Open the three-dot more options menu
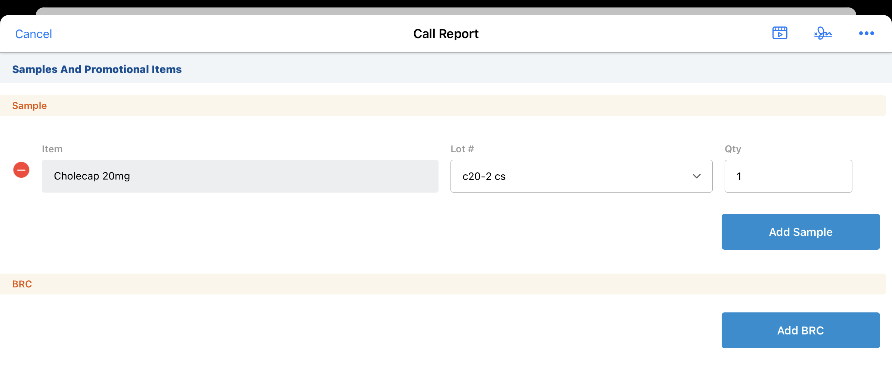The image size is (892, 371). pyautogui.click(x=866, y=33)
